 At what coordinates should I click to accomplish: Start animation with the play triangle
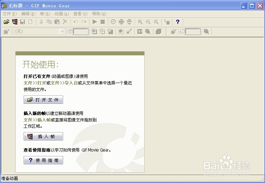coord(95,22)
